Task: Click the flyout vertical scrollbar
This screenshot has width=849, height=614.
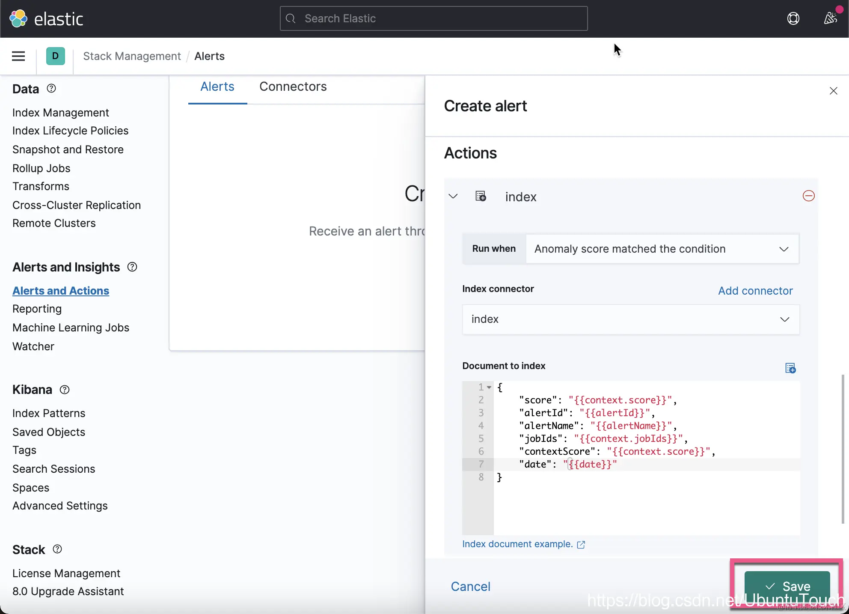Action: point(843,449)
